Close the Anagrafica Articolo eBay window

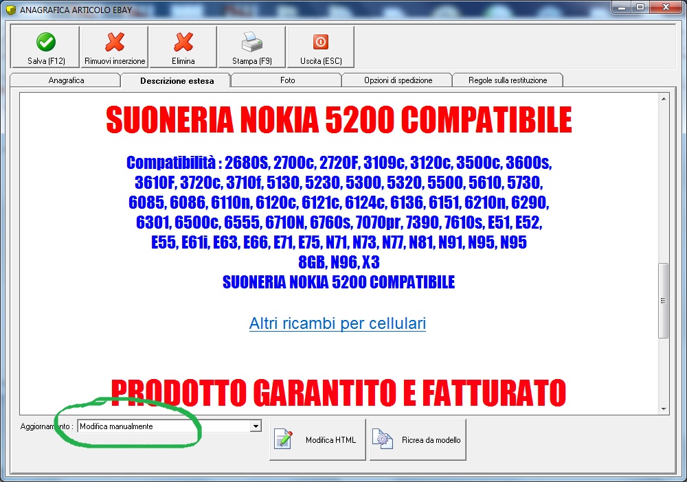[x=666, y=8]
